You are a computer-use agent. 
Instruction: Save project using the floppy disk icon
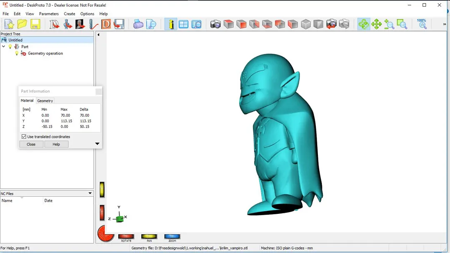(35, 24)
